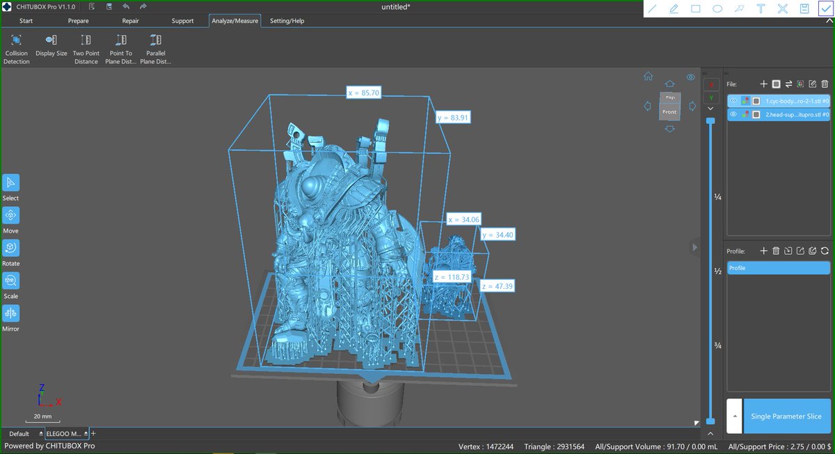Collapse the right panel with triangle handle
Viewport: 835px width, 454px height.
click(x=694, y=246)
